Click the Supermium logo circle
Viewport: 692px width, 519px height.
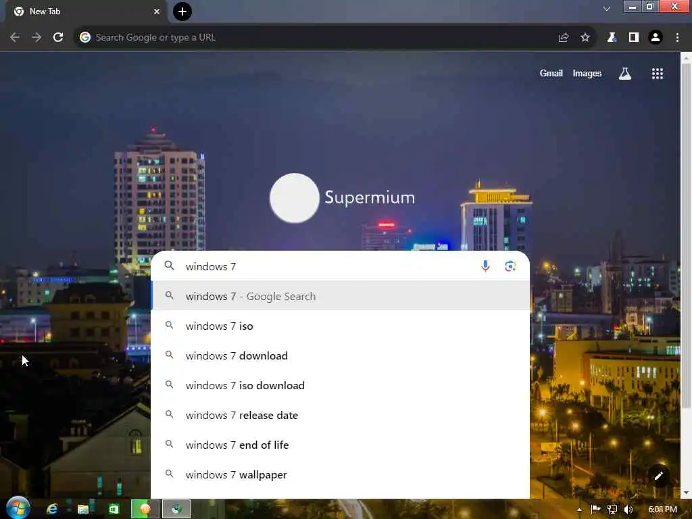pos(295,198)
